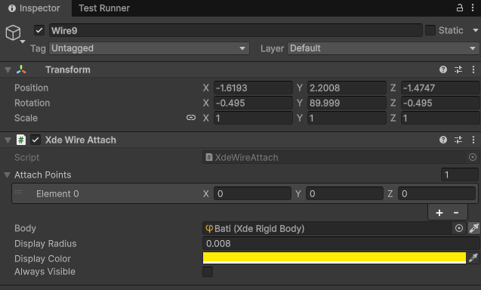Open object picker for Script field
This screenshot has height=290, width=481.
(x=473, y=157)
